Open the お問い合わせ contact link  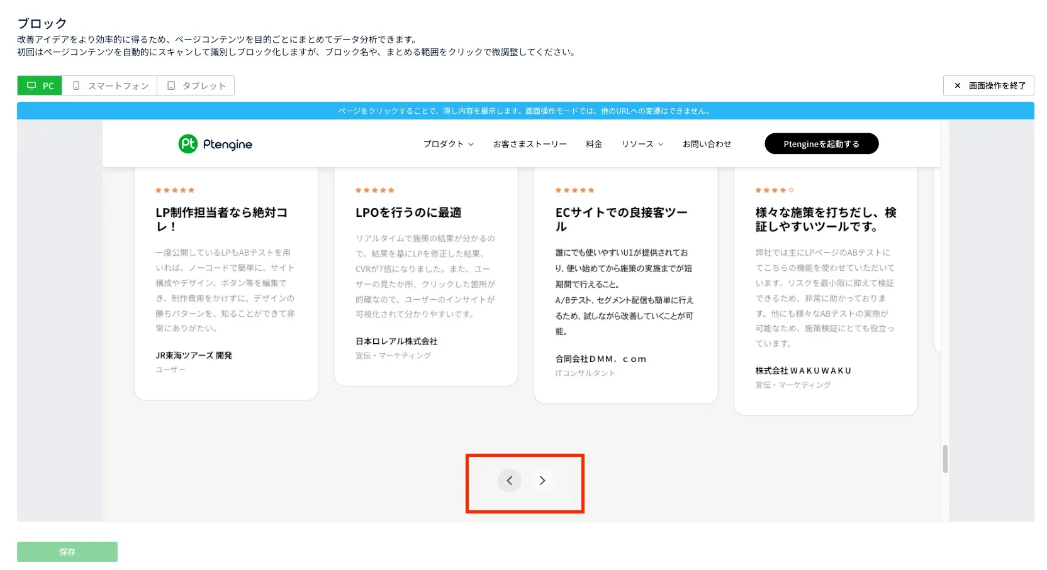click(x=707, y=144)
